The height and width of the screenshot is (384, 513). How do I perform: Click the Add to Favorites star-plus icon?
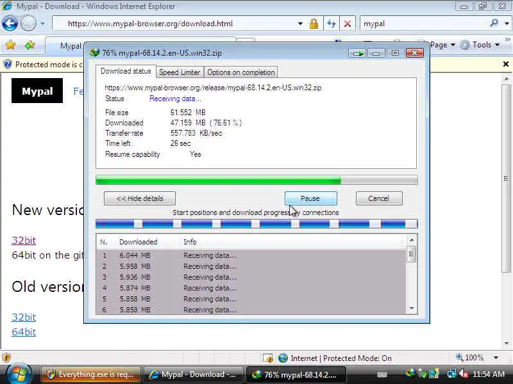pos(29,45)
